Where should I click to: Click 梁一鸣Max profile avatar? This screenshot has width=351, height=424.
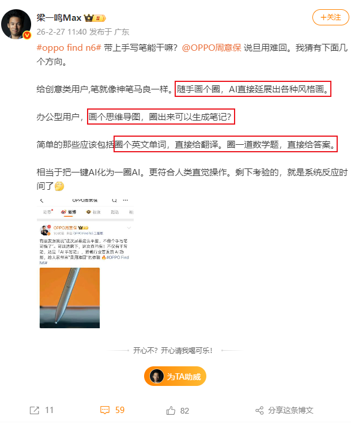[16, 24]
